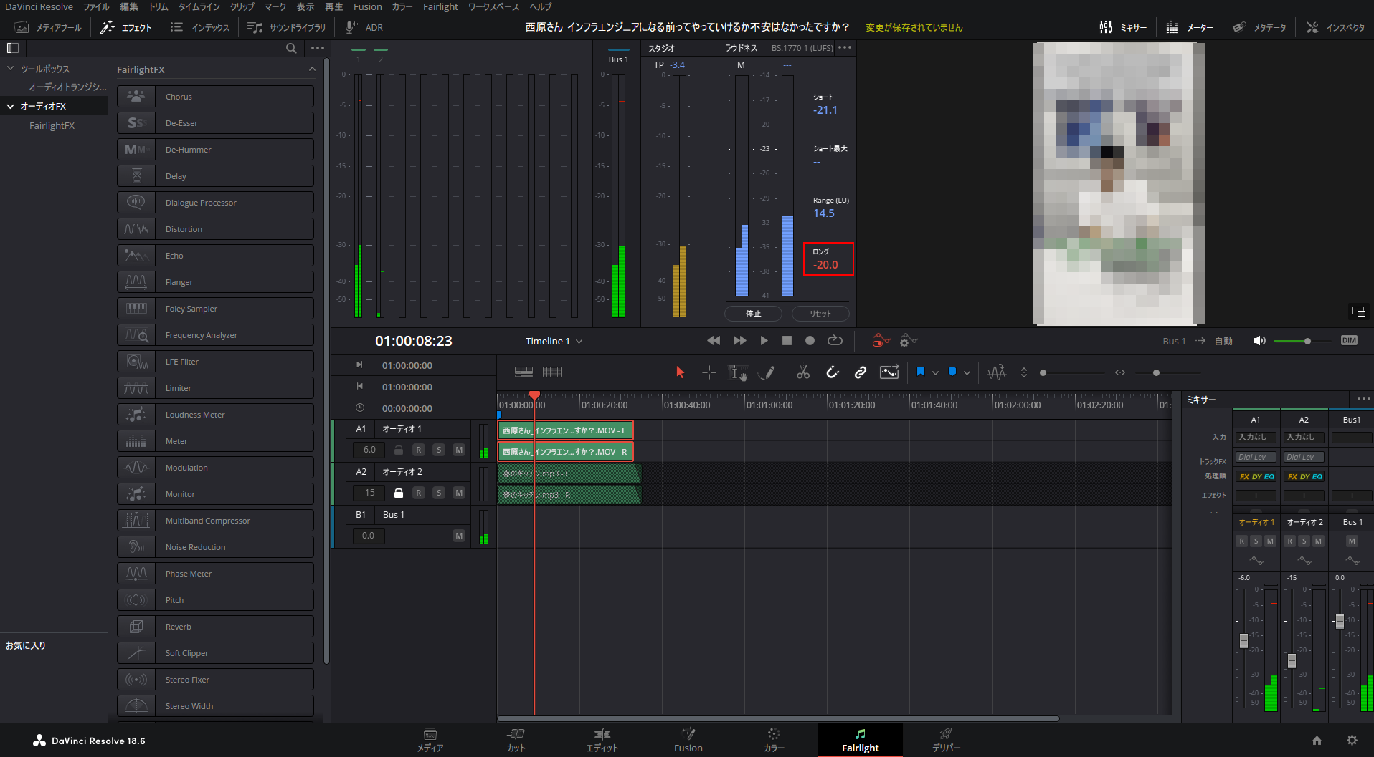1374x757 pixels.
Task: Solo track A1 in track header
Action: (439, 450)
